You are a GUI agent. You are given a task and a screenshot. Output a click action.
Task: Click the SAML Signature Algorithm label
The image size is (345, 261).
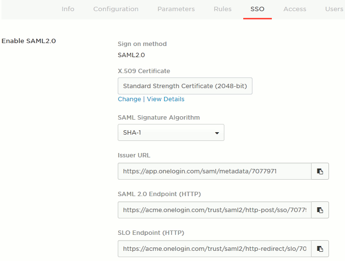[158, 118]
